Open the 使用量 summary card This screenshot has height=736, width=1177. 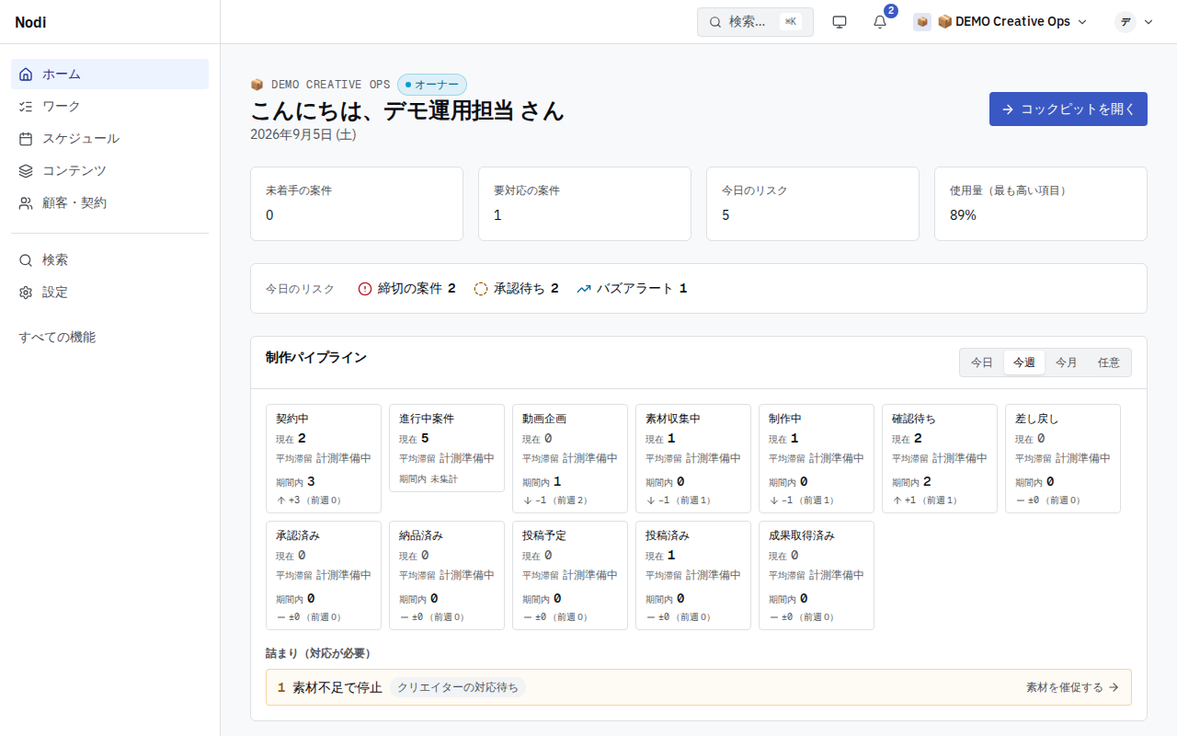1041,203
